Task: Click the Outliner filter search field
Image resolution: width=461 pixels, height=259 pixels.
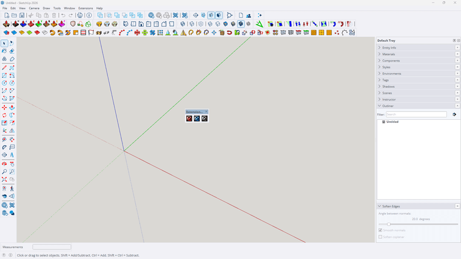Action: coord(416,114)
